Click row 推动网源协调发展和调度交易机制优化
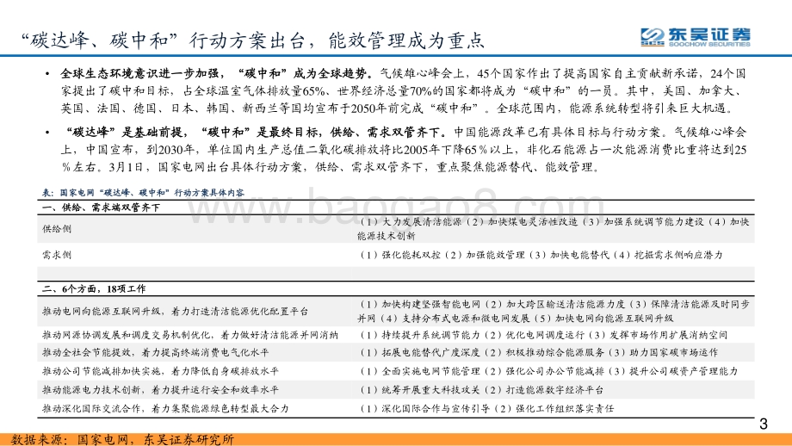792x446 pixels. tap(190, 335)
